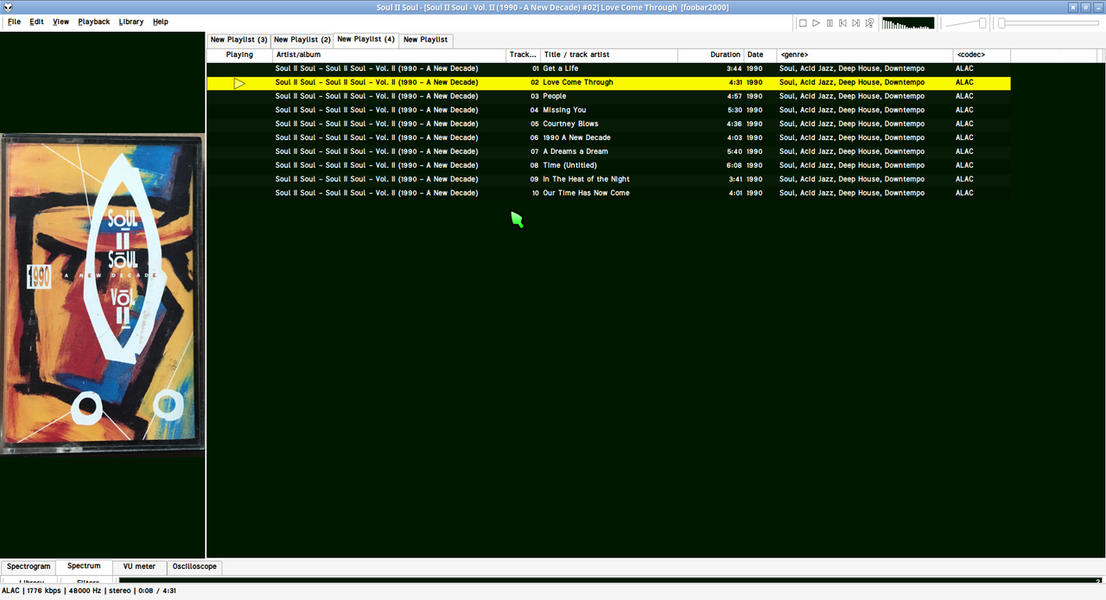The width and height of the screenshot is (1106, 600).
Task: Click the bottom progress bar strip
Action: 610,581
